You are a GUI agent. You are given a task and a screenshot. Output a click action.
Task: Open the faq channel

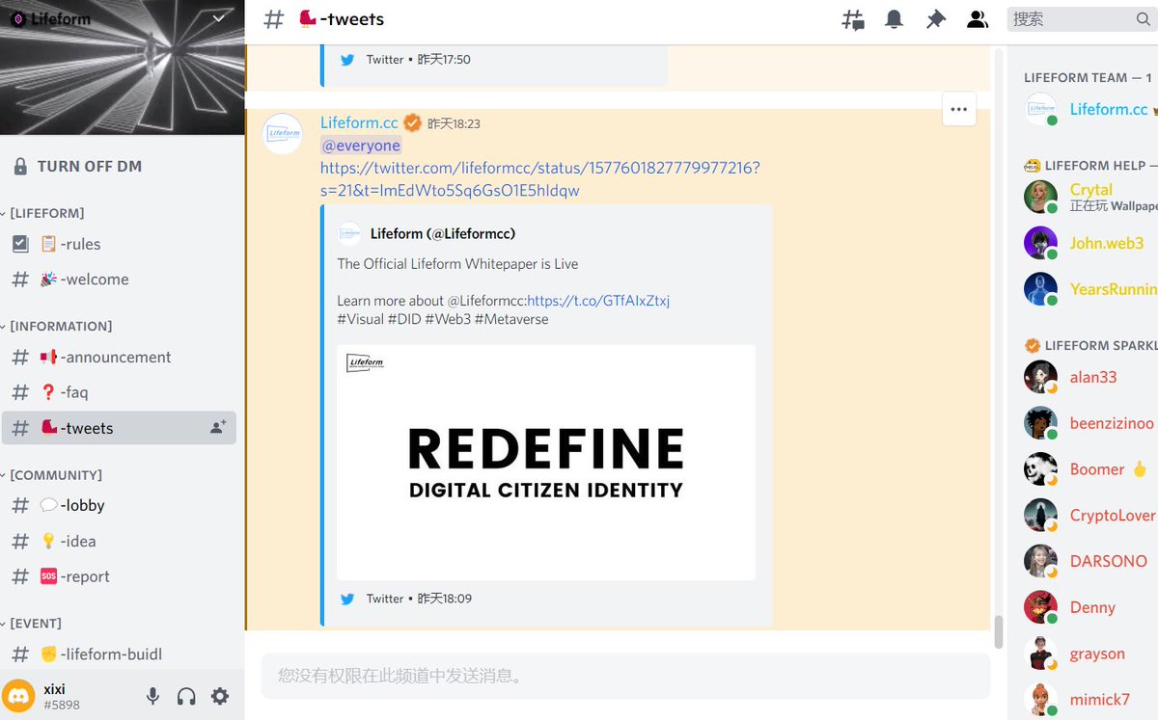120,392
